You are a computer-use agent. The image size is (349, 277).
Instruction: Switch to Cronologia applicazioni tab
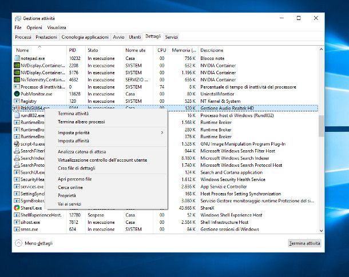85,37
